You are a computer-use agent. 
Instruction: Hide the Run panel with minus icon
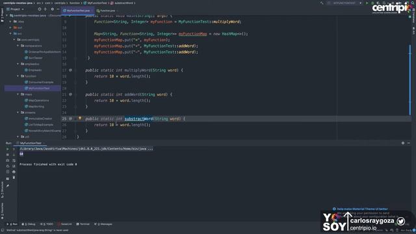click(409, 143)
